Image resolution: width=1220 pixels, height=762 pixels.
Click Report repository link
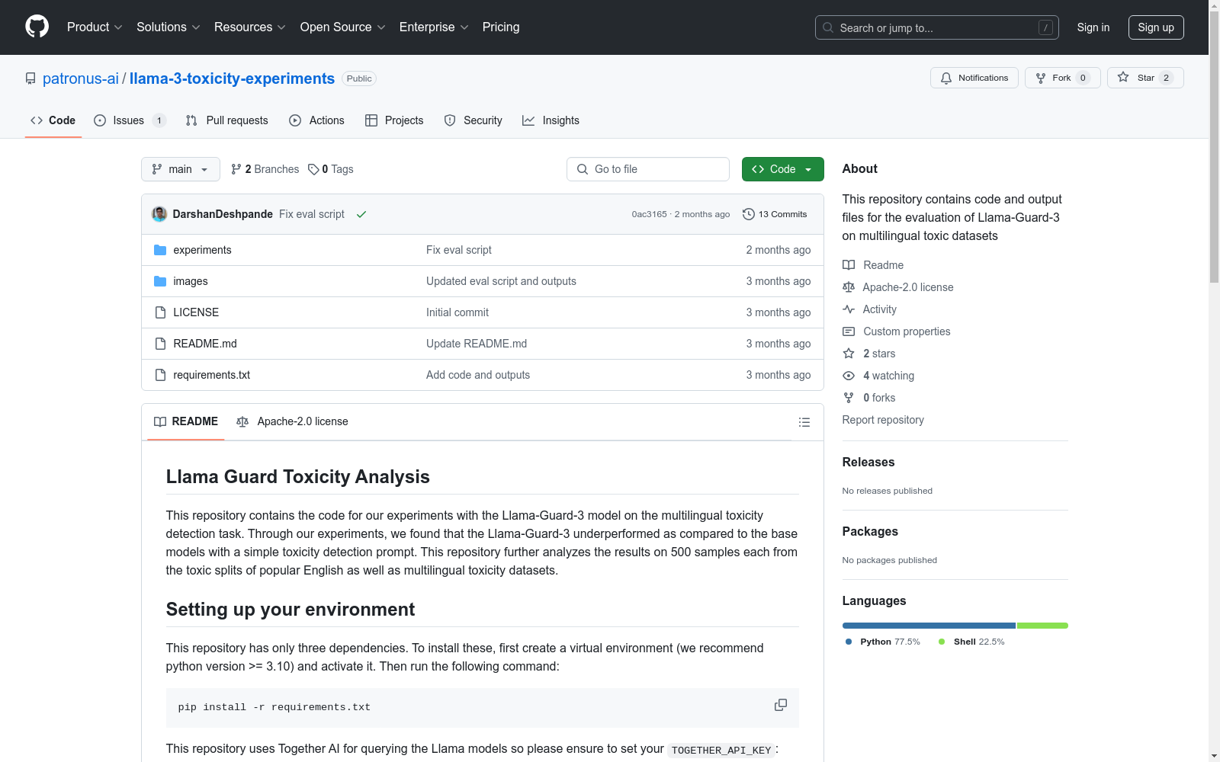(x=883, y=420)
